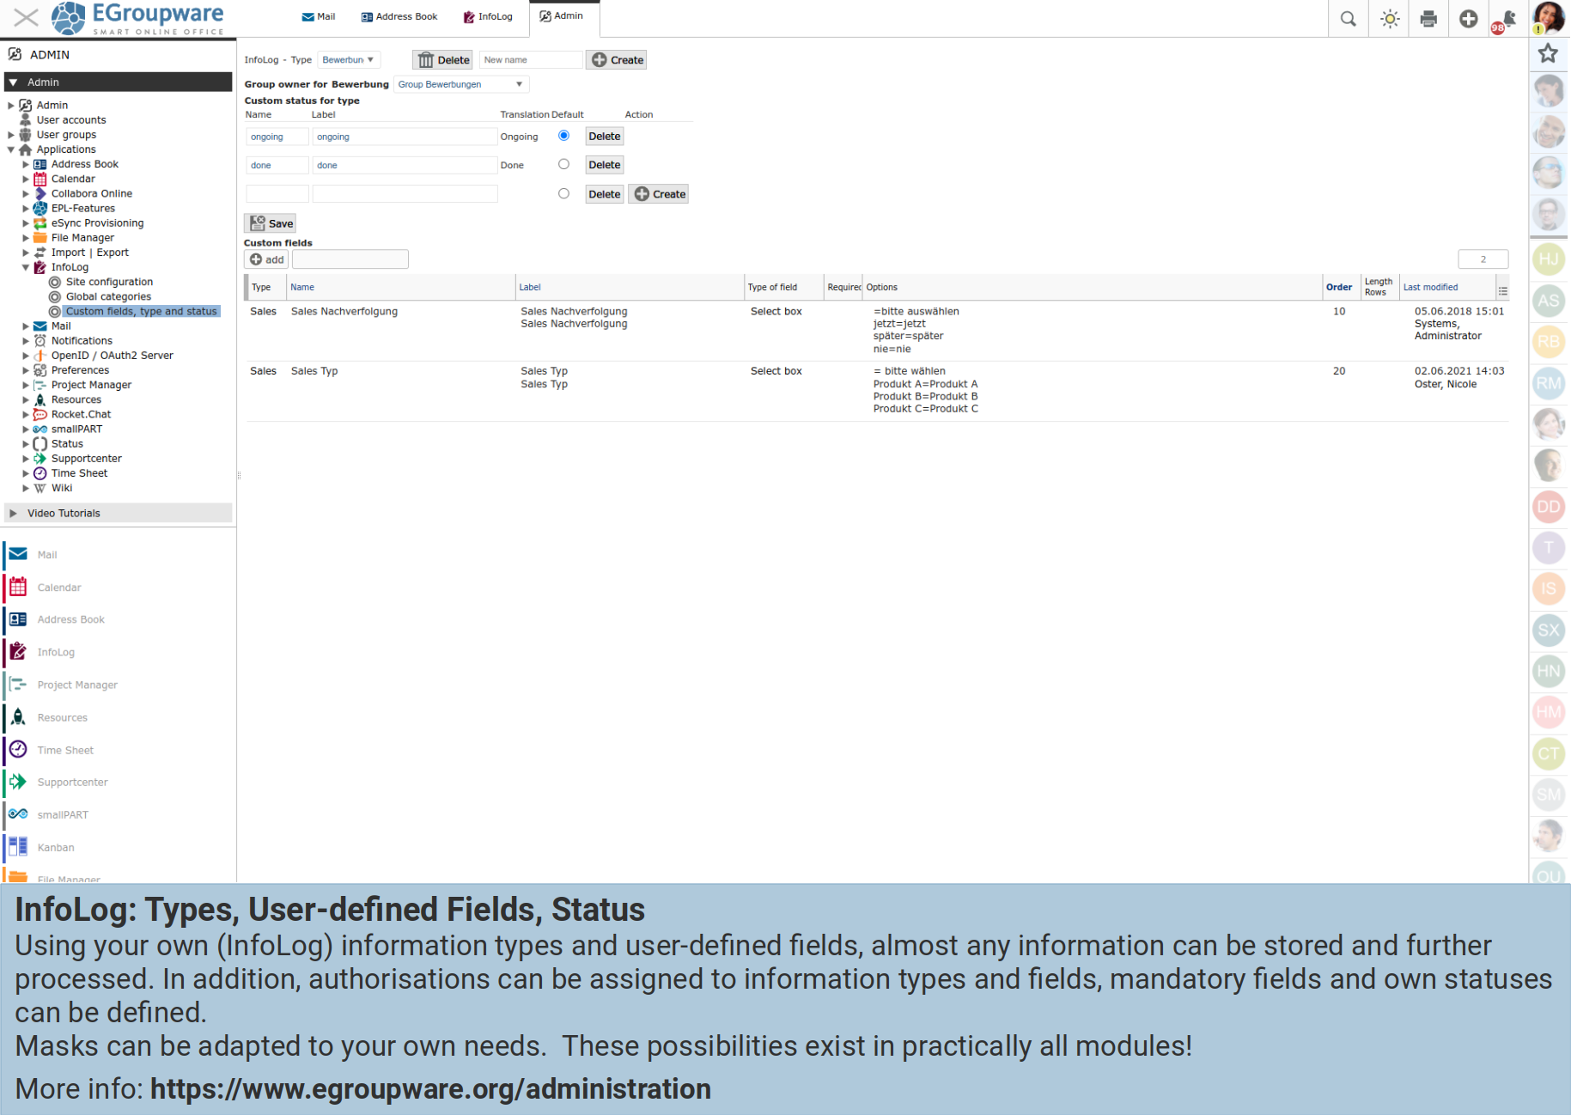Switch to the InfoLog tab
The width and height of the screenshot is (1571, 1115).
488,16
